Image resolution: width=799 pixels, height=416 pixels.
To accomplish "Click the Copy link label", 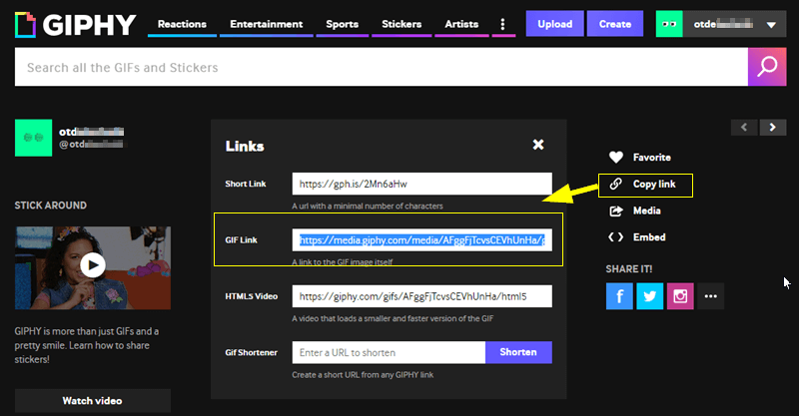I will pyautogui.click(x=654, y=185).
